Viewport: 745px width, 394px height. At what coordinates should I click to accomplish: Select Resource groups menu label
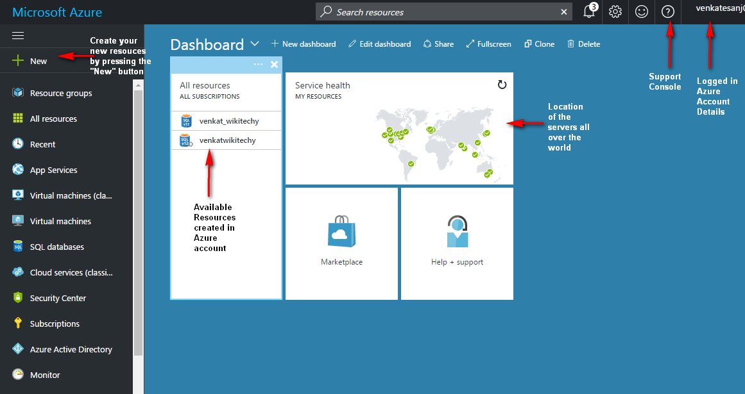tap(61, 94)
